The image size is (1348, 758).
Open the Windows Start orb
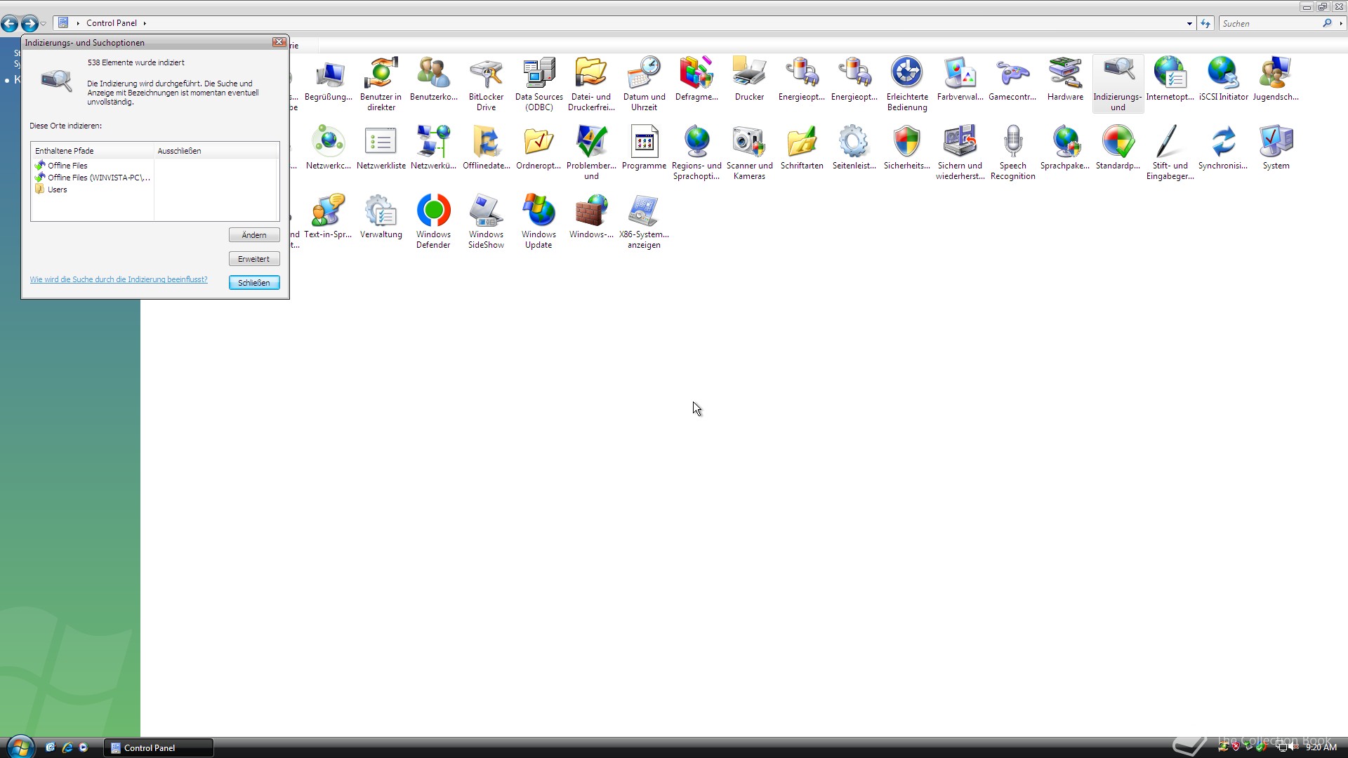(x=20, y=747)
